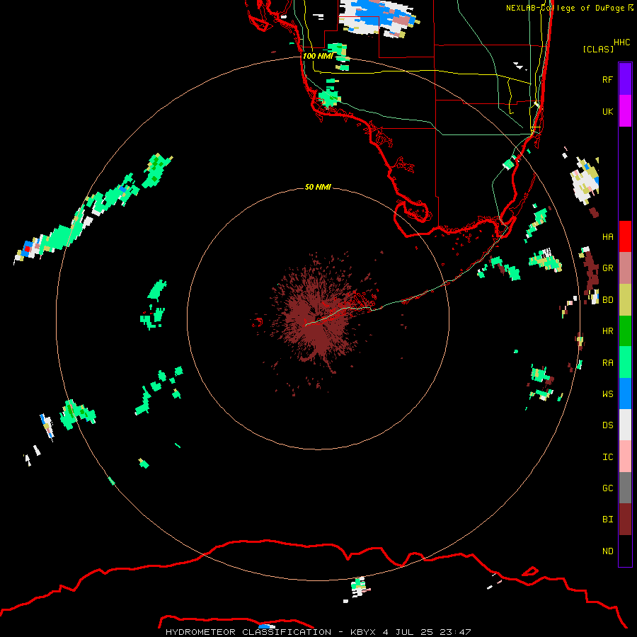The width and height of the screenshot is (637, 637).
Task: Click the GR legend label
Action: 608,268
